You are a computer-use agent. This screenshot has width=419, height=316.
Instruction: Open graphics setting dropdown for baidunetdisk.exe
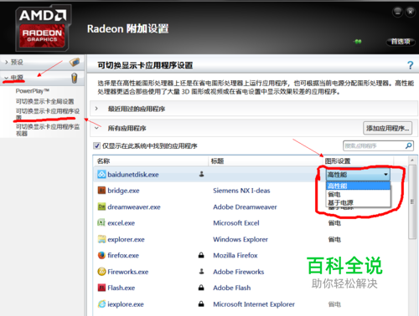tap(358, 175)
